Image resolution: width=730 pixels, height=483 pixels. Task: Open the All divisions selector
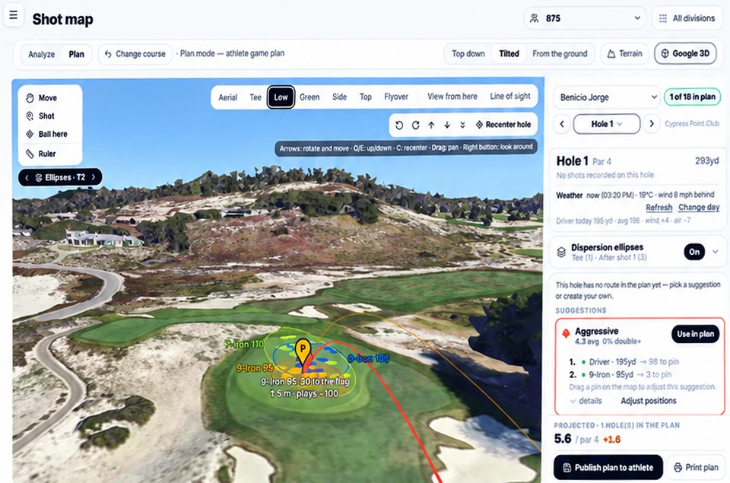click(x=687, y=18)
